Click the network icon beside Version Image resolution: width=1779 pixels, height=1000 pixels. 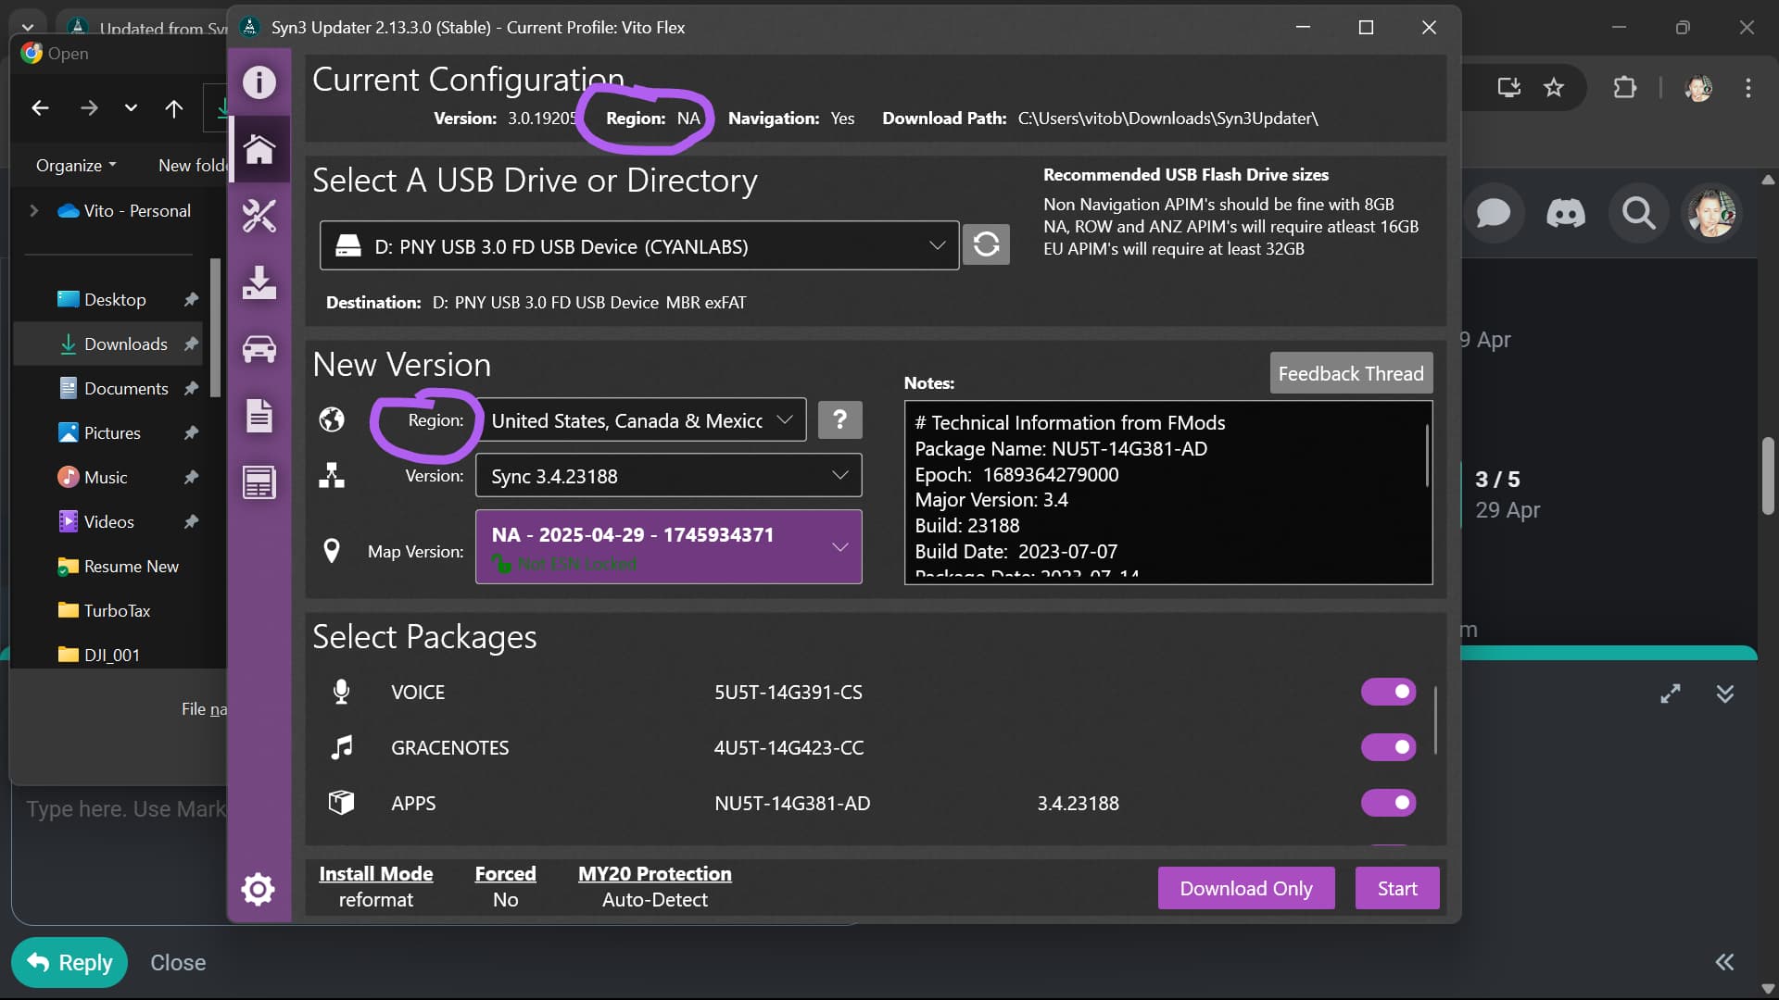pos(332,475)
